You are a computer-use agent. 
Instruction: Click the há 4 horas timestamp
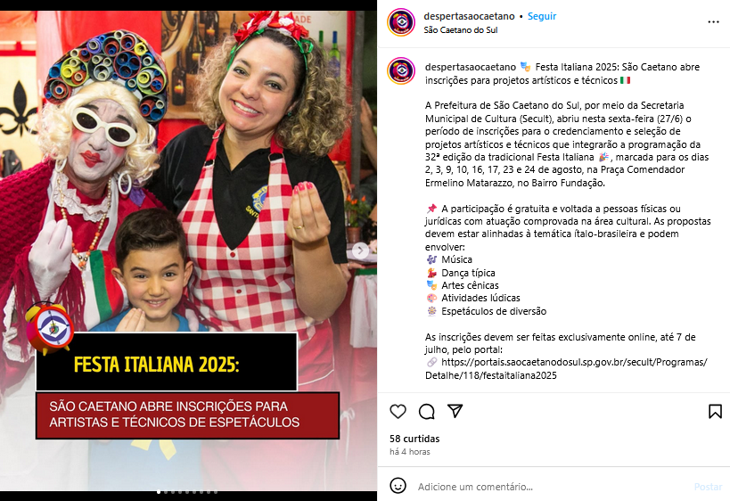[410, 452]
